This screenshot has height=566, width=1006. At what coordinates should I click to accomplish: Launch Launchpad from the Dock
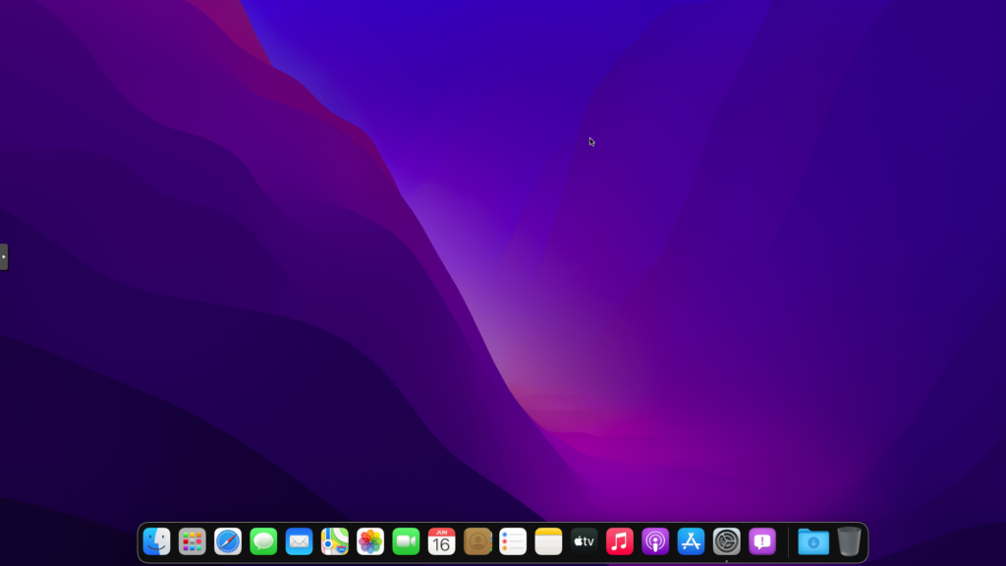[x=193, y=541]
